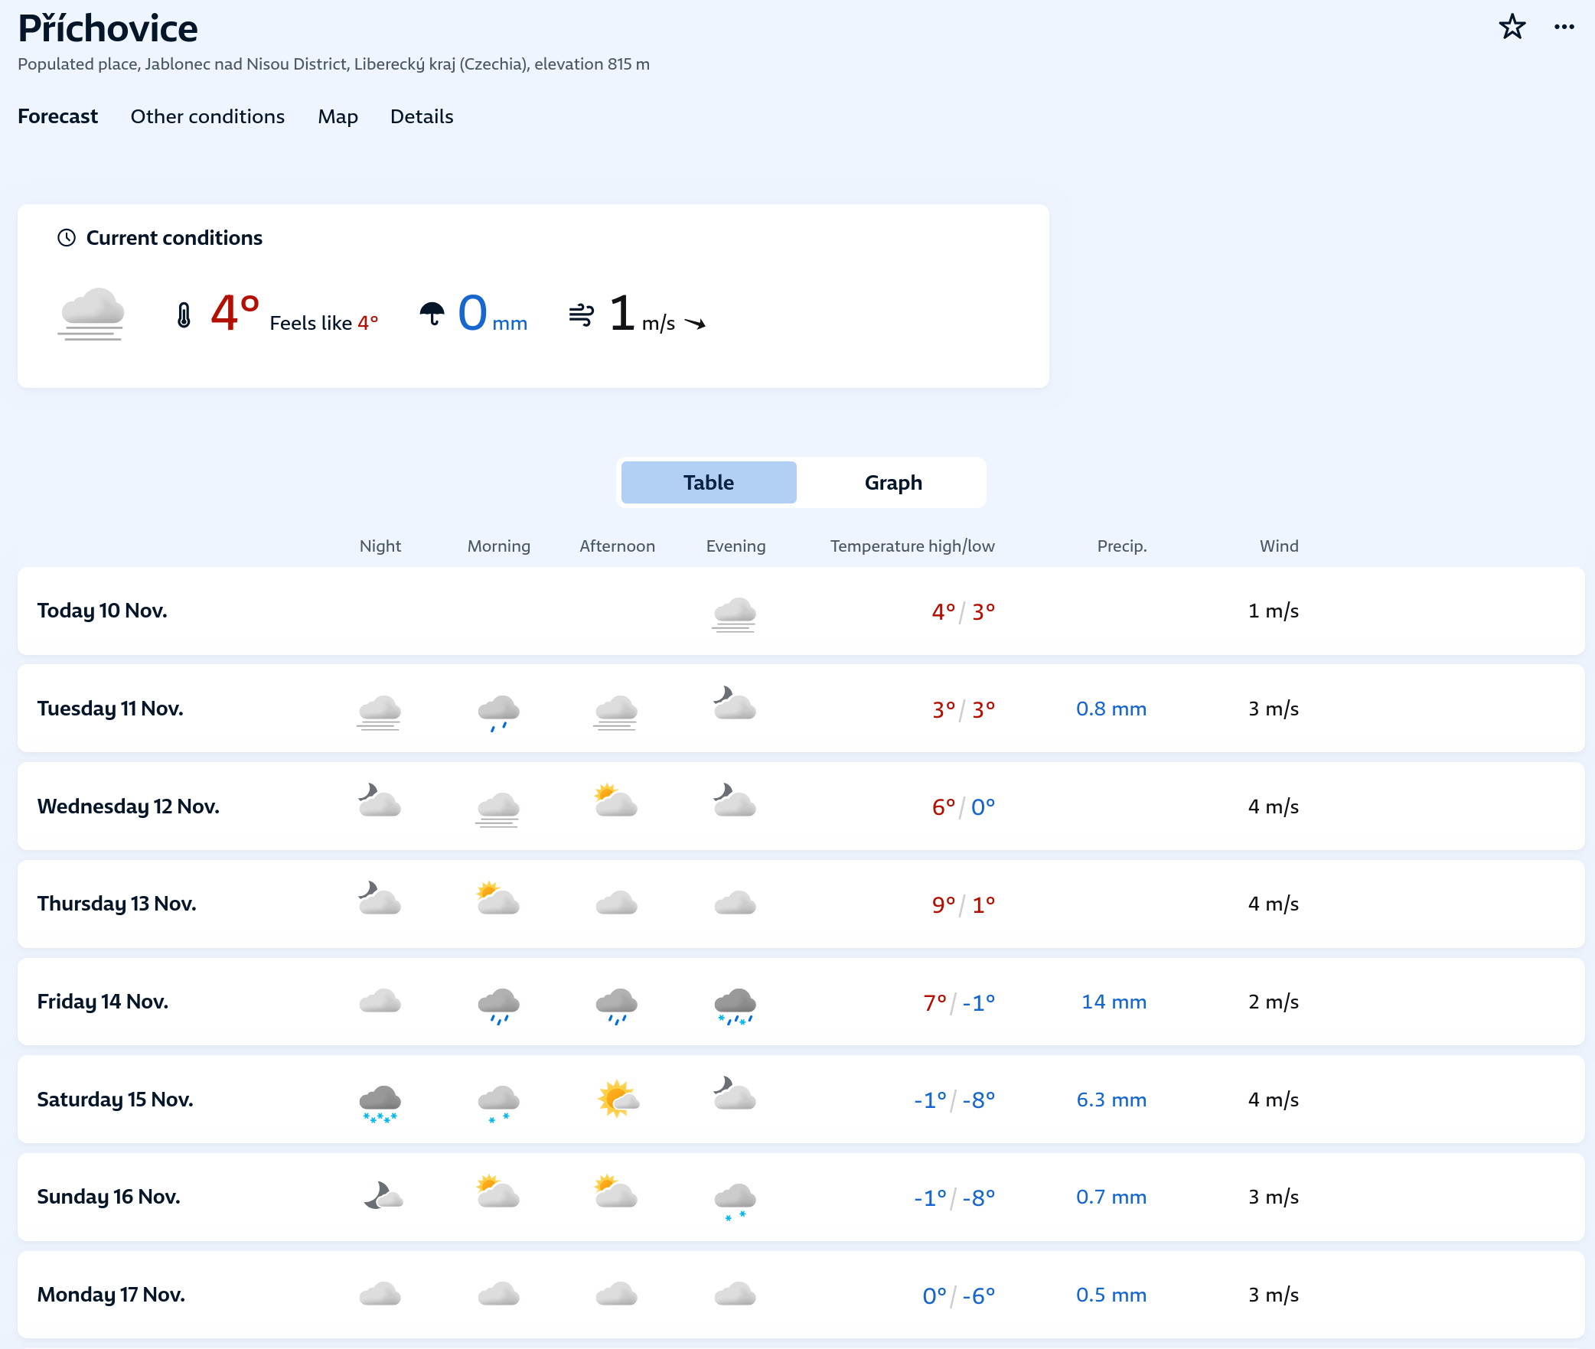Click Sunday night clear moon icon
This screenshot has width=1595, height=1349.
tap(382, 1196)
